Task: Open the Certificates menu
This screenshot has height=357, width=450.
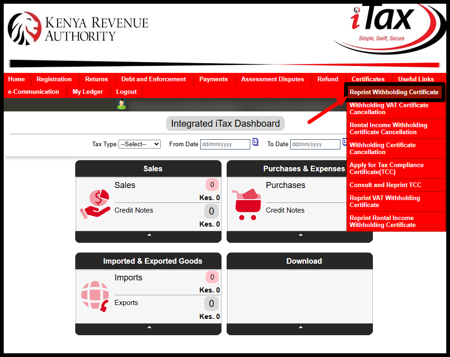Action: [368, 79]
